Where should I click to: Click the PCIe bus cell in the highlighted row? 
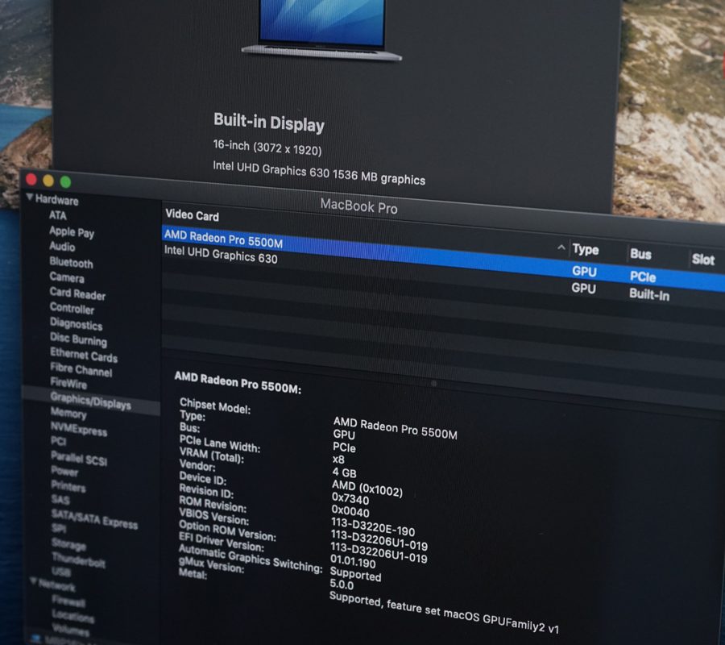[x=643, y=277]
